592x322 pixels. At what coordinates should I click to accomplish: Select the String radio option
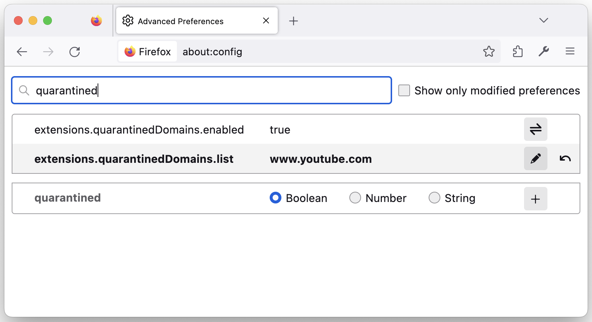434,198
